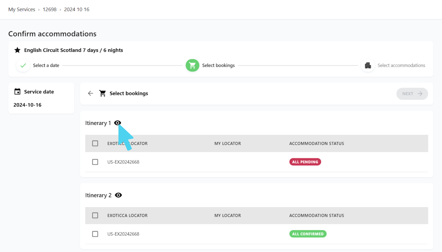Click the star icon beside English Circuit Scotland
Image resolution: width=442 pixels, height=252 pixels.
pos(17,50)
